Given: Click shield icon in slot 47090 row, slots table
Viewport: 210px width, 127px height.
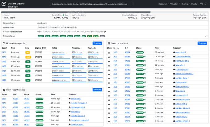Looking at the screenshot, I should pos(145,69).
